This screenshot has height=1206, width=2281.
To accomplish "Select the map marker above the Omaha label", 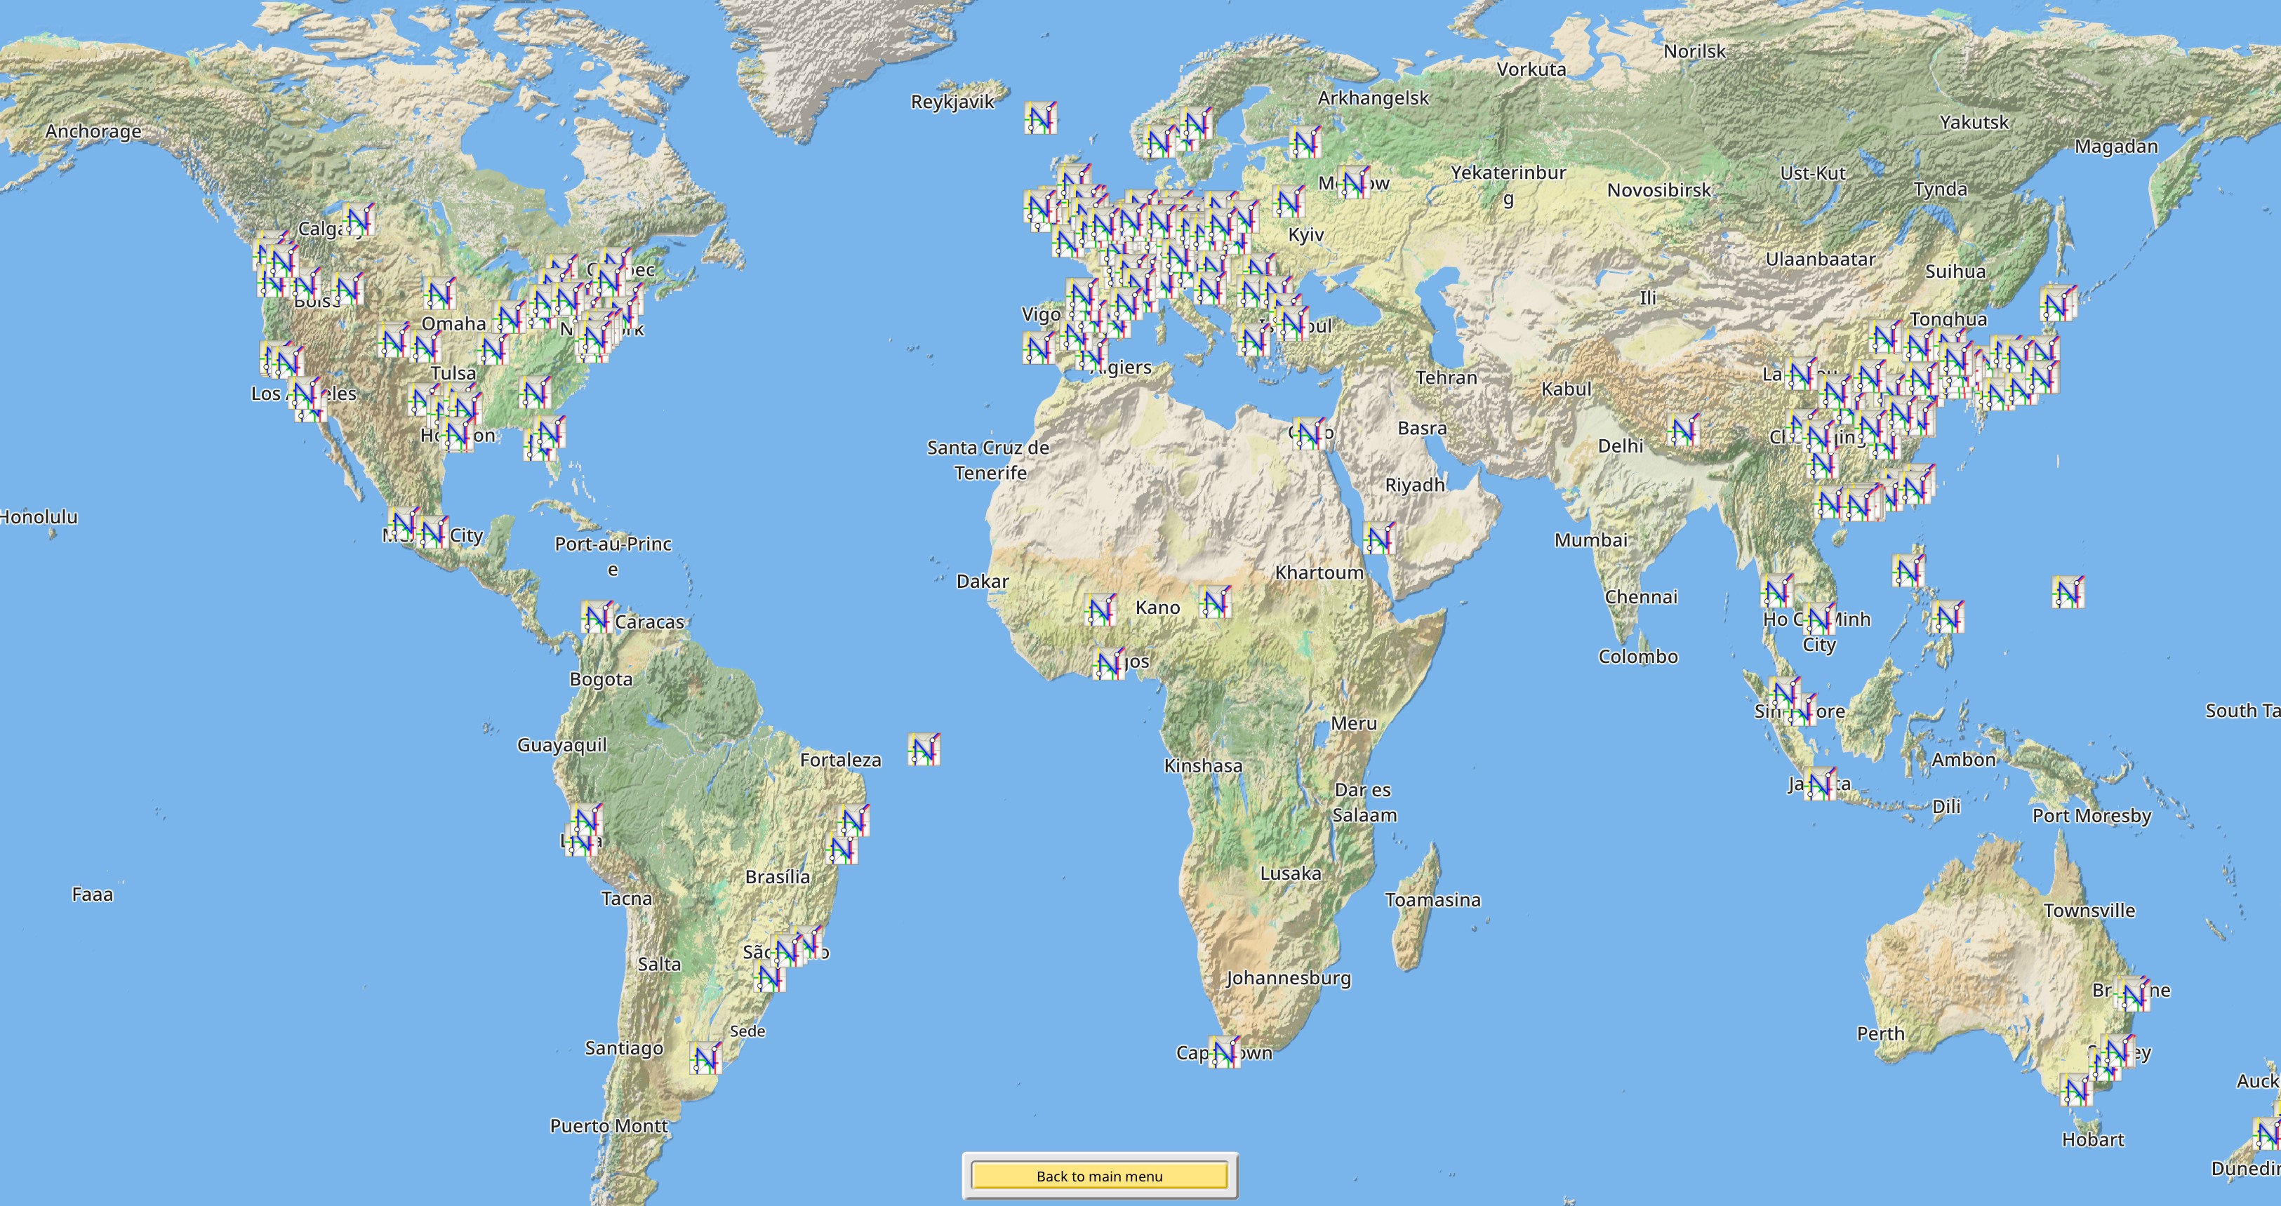I will (x=439, y=294).
